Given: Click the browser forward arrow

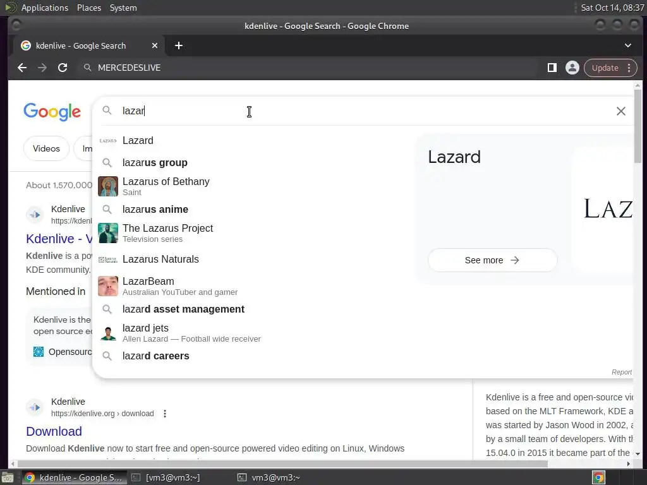Looking at the screenshot, I should coord(42,68).
